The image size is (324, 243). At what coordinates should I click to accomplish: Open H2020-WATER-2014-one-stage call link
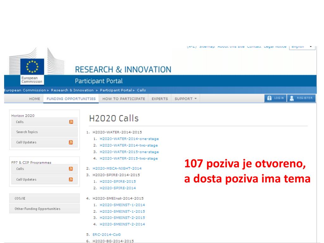(129, 139)
